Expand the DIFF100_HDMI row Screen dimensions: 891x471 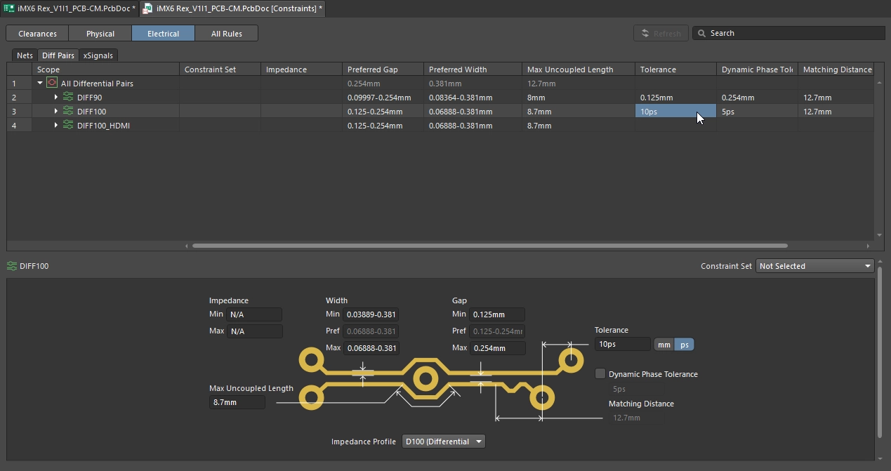(56, 126)
